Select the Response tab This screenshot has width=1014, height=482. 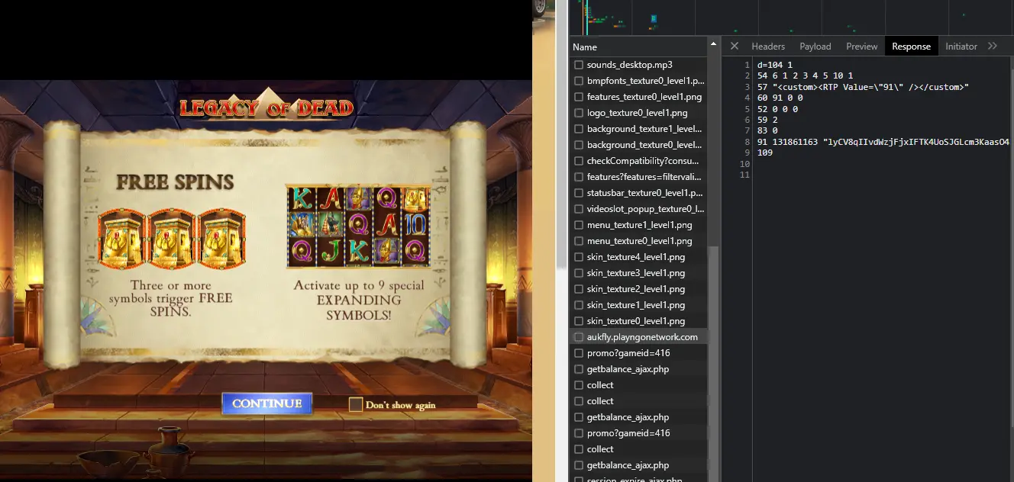(911, 47)
